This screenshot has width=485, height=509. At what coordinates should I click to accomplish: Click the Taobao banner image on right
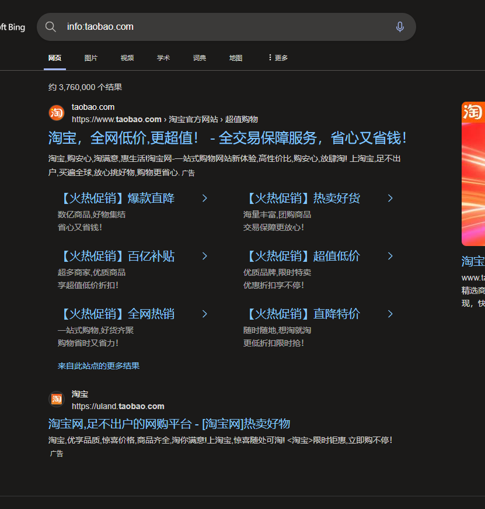pos(473,174)
